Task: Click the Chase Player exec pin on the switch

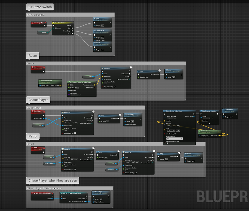Action: pos(72,31)
